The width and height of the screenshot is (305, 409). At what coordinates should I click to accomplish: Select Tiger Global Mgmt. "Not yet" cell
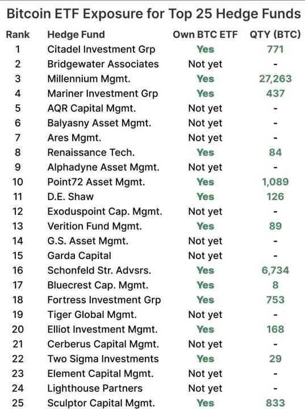click(x=206, y=315)
